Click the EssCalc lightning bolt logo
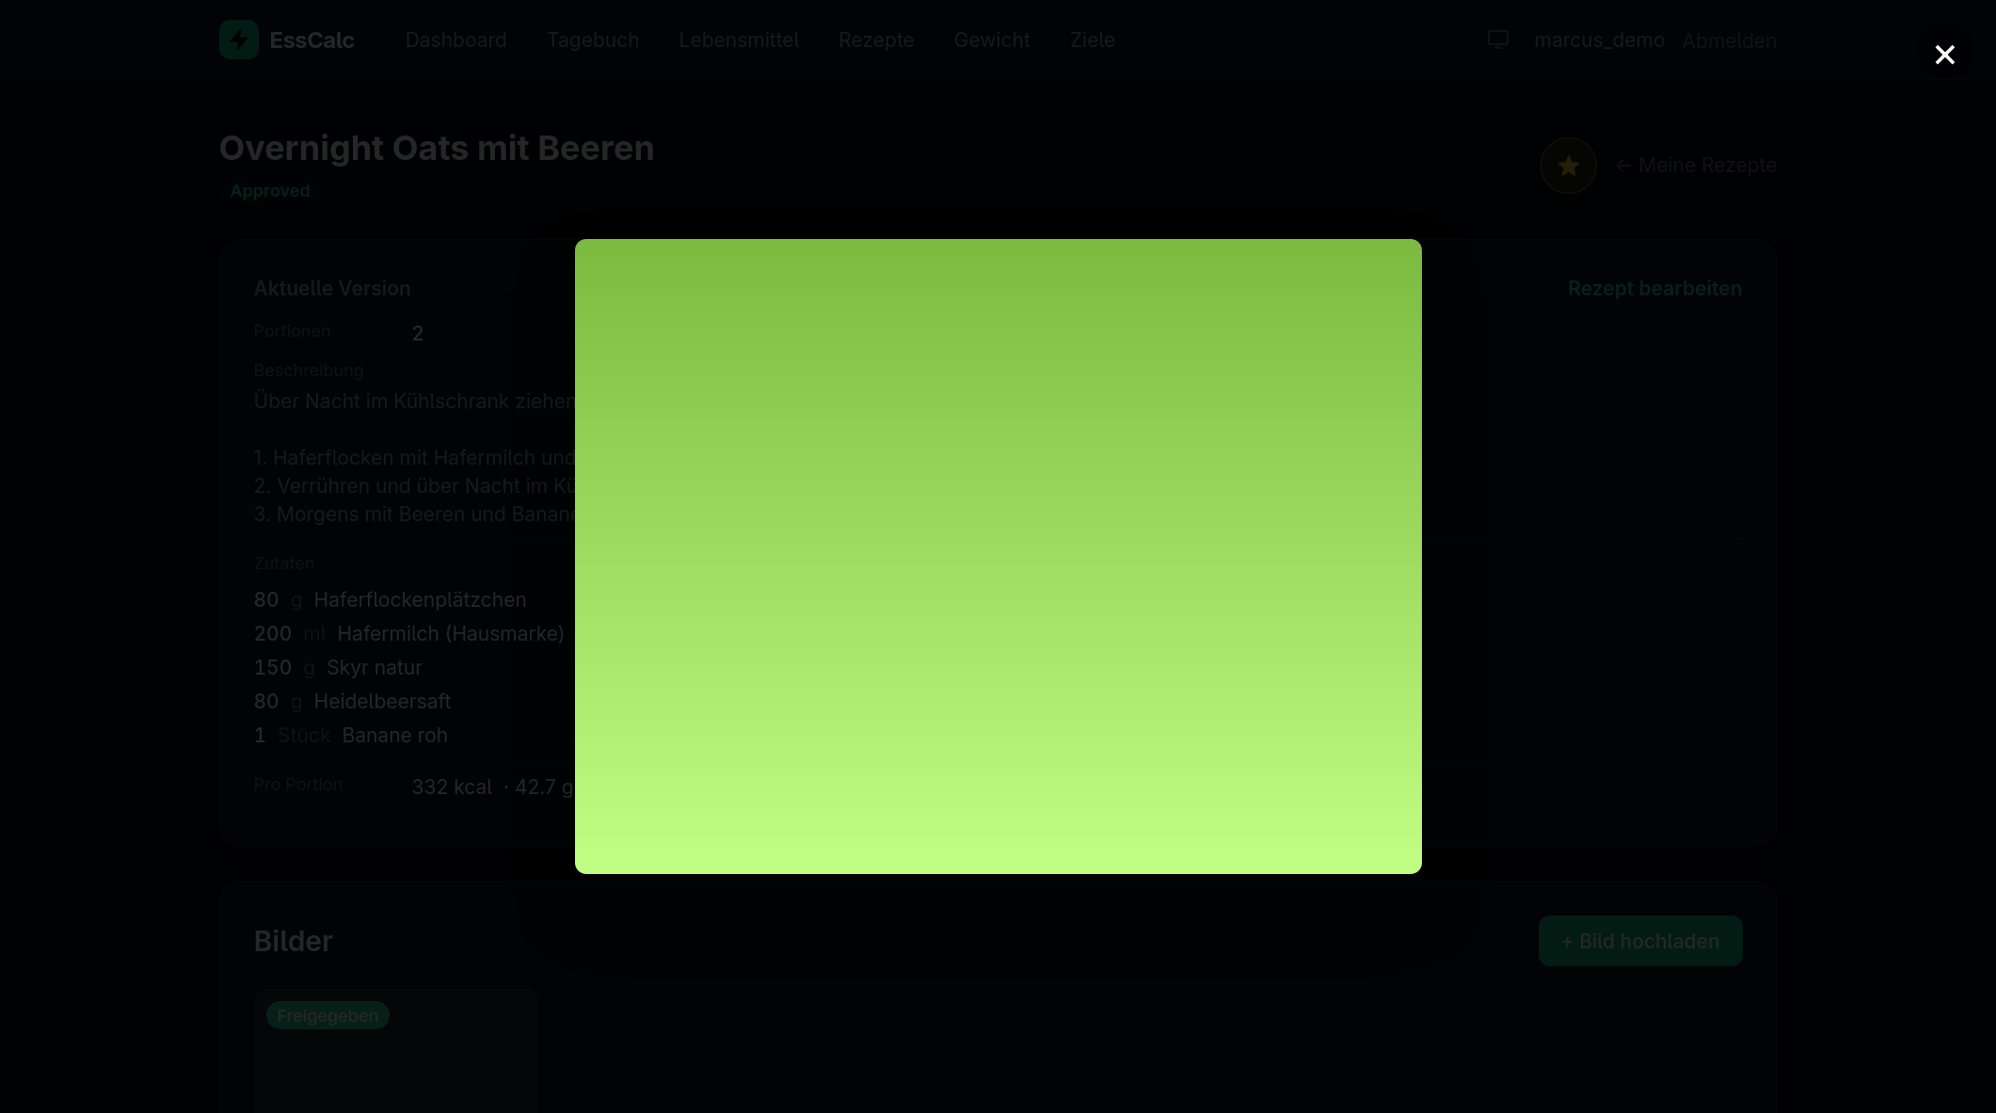 (239, 40)
